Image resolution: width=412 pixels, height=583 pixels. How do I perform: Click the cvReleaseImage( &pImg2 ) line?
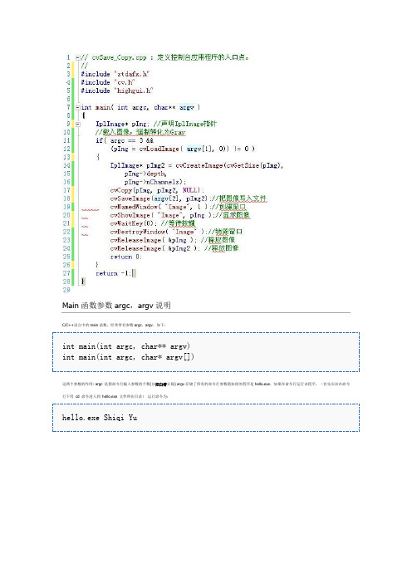174,248
